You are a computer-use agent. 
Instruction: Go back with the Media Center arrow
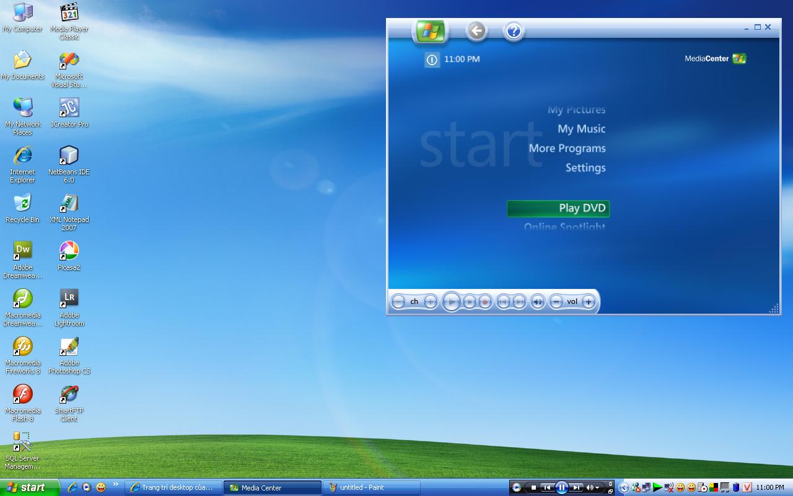pyautogui.click(x=476, y=31)
